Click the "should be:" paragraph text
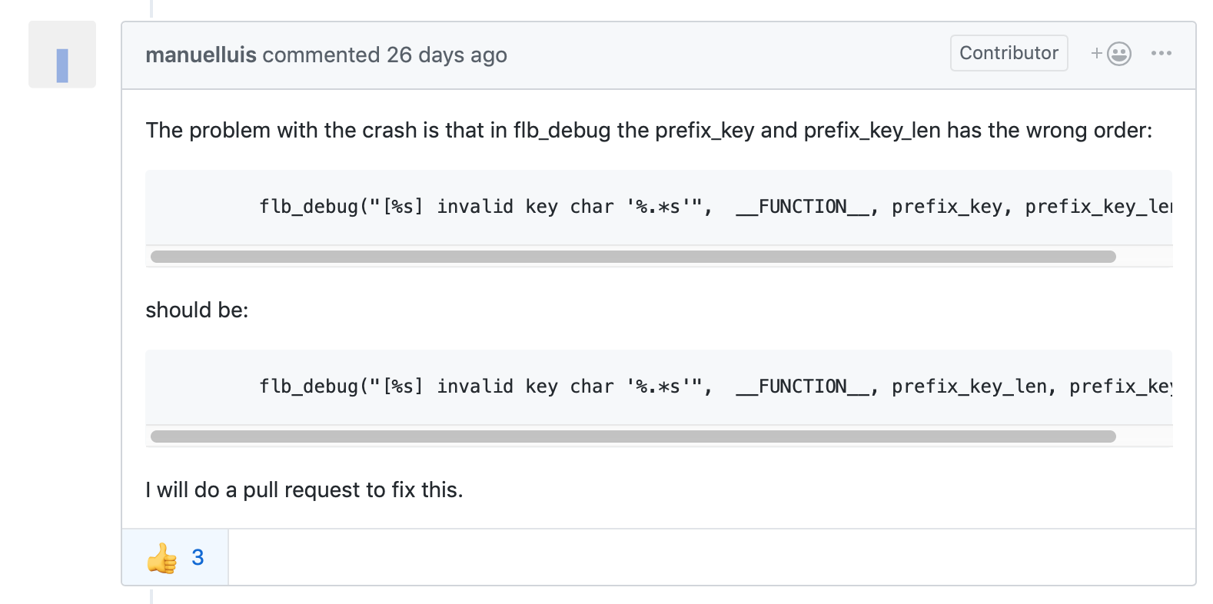Viewport: 1213px width, 604px height. (197, 310)
